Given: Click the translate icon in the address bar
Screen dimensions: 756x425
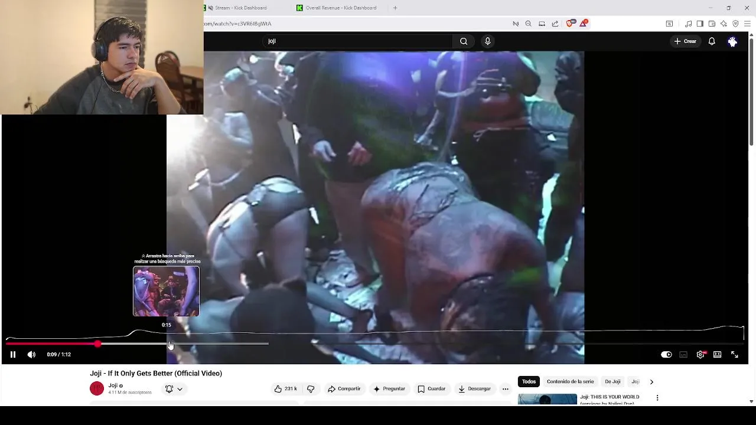Looking at the screenshot, I should click(516, 24).
